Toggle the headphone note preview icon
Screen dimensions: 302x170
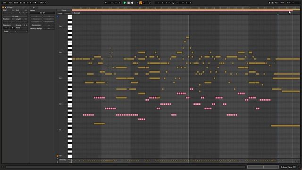pyautogui.click(x=58, y=17)
